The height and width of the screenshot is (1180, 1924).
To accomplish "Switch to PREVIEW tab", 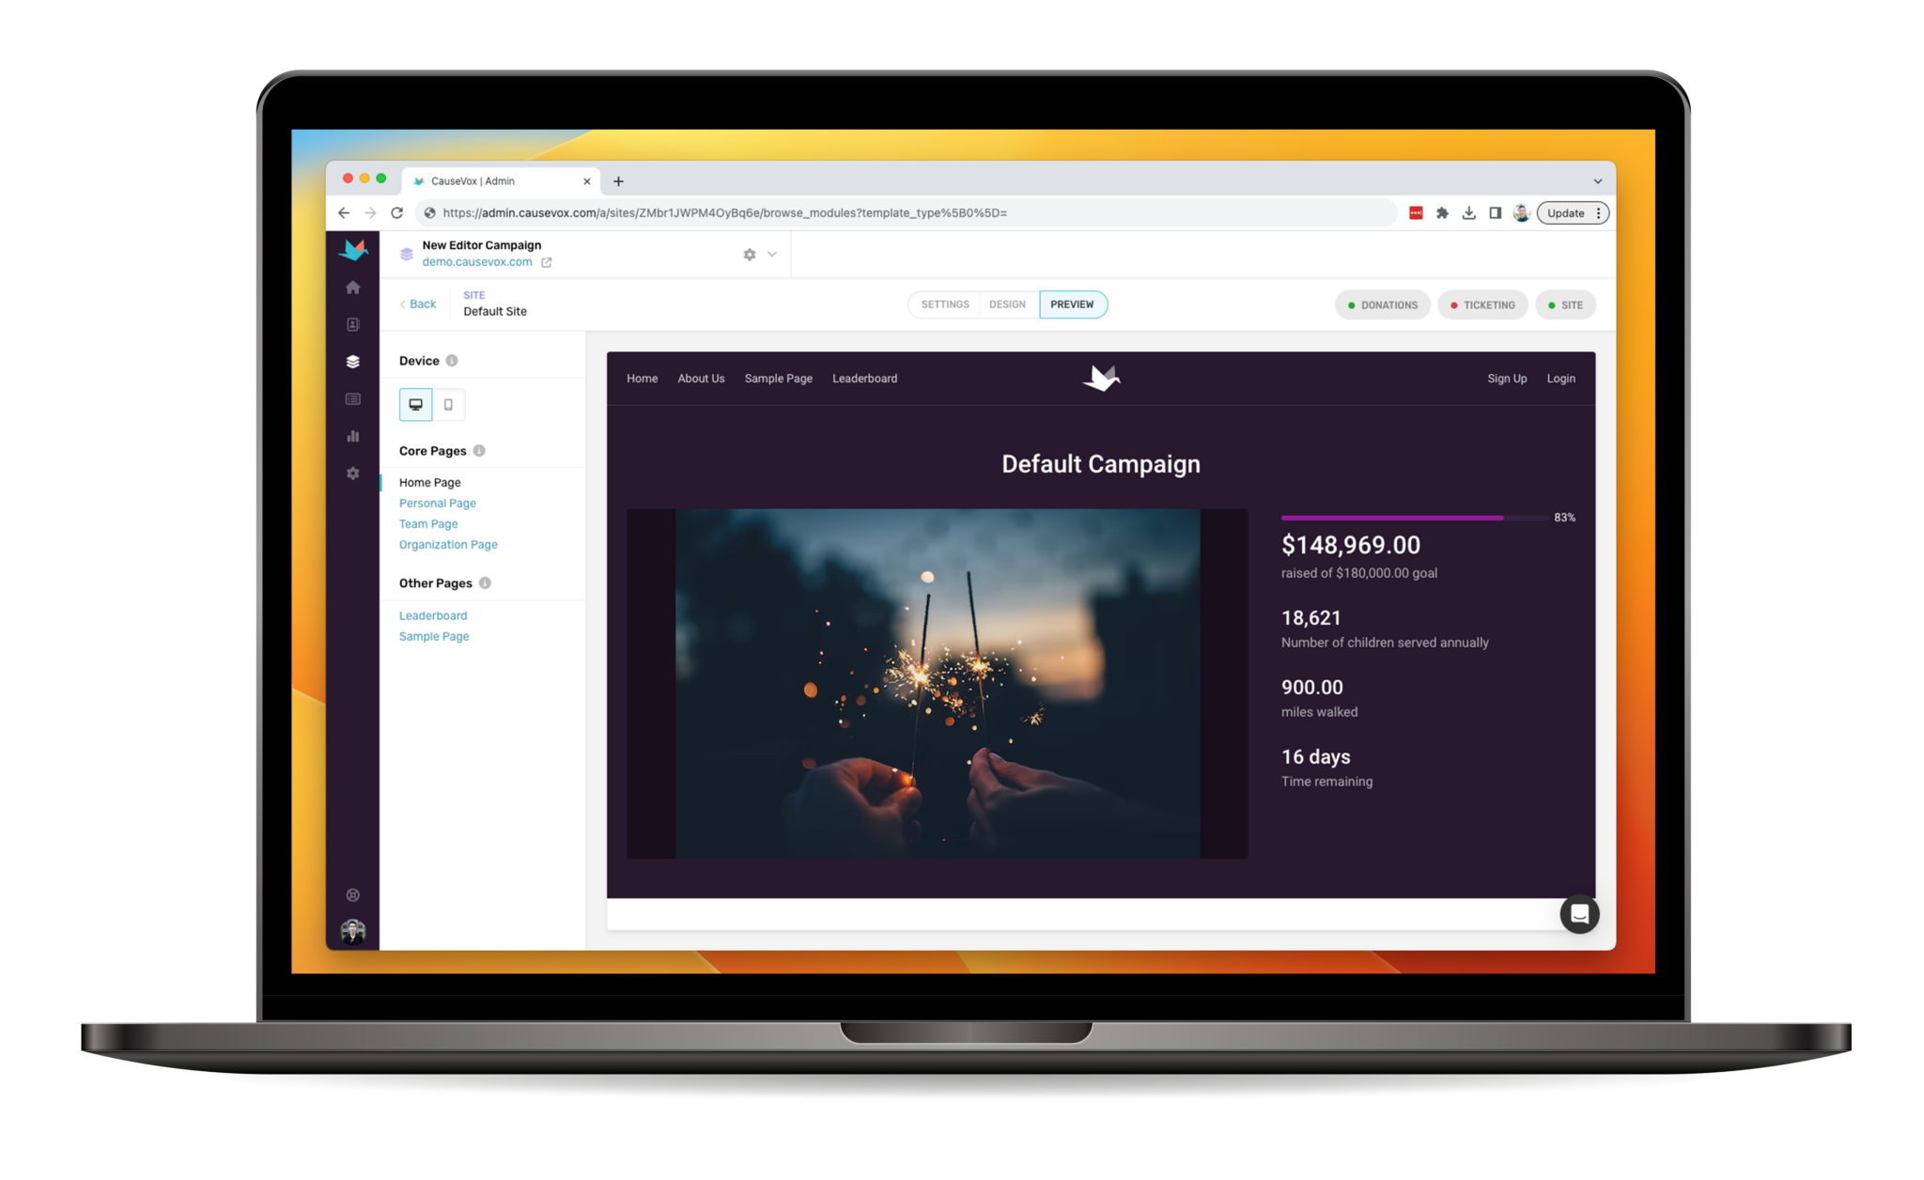I will pyautogui.click(x=1073, y=303).
